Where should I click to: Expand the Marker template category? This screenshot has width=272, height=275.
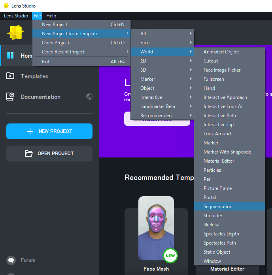click(x=162, y=79)
